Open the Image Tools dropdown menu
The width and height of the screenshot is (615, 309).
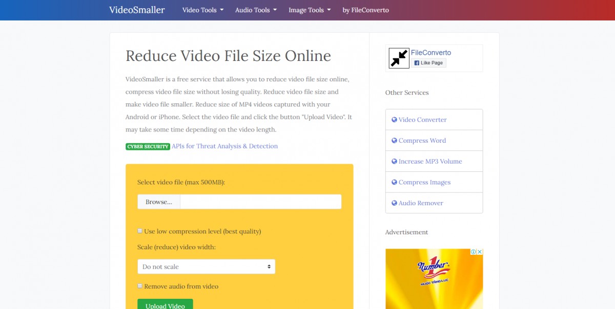tap(310, 10)
